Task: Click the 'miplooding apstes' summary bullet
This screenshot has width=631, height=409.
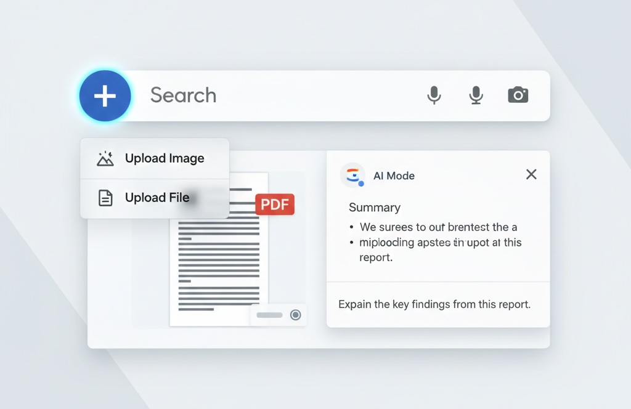Action: 440,243
